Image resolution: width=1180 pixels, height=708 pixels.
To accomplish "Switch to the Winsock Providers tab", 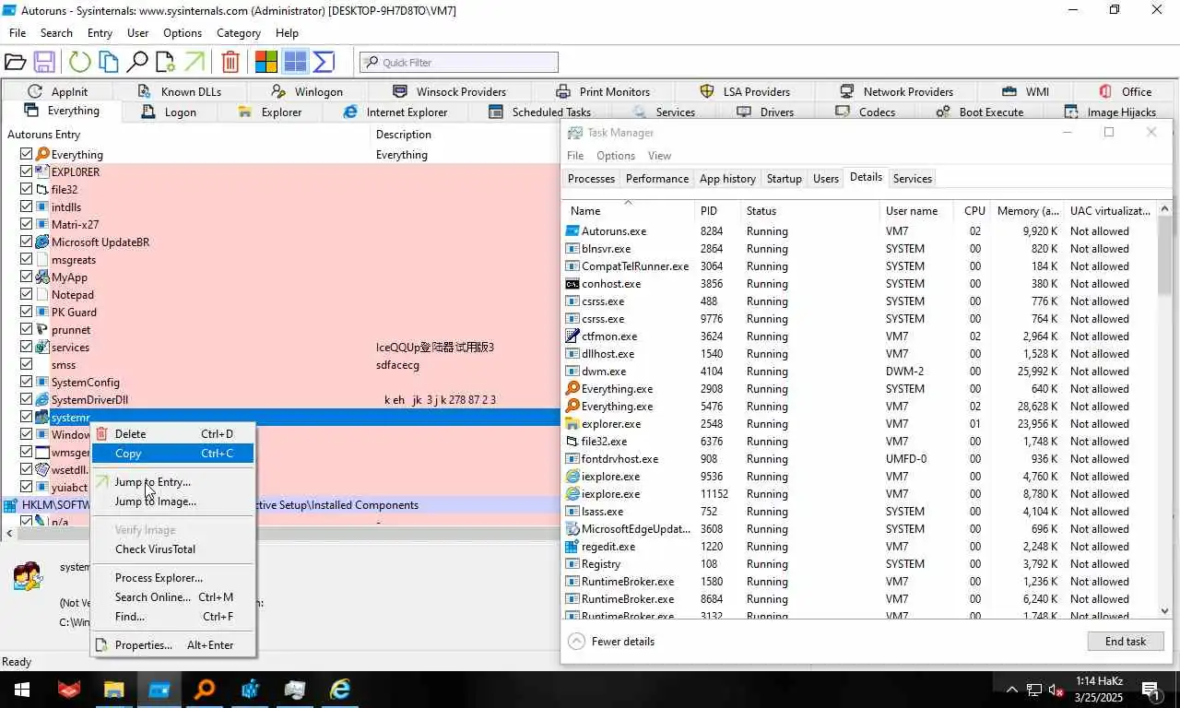I will coord(450,91).
